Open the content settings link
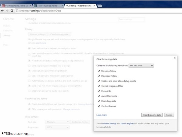182x137 pixels. coord(109,123)
